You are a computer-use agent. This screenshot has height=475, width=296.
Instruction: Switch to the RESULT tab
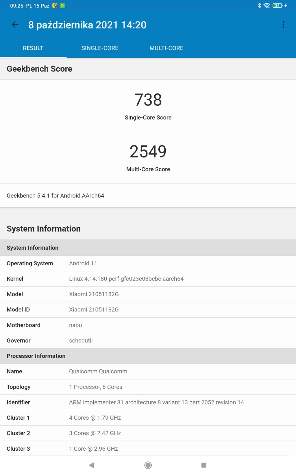(x=33, y=48)
